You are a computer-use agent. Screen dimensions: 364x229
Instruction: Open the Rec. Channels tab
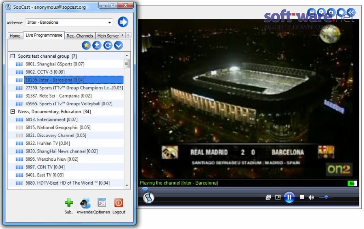coord(80,36)
